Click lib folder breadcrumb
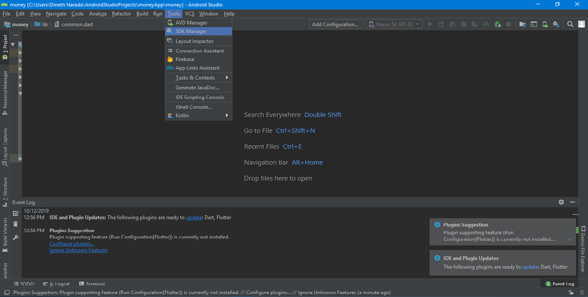 (41, 24)
